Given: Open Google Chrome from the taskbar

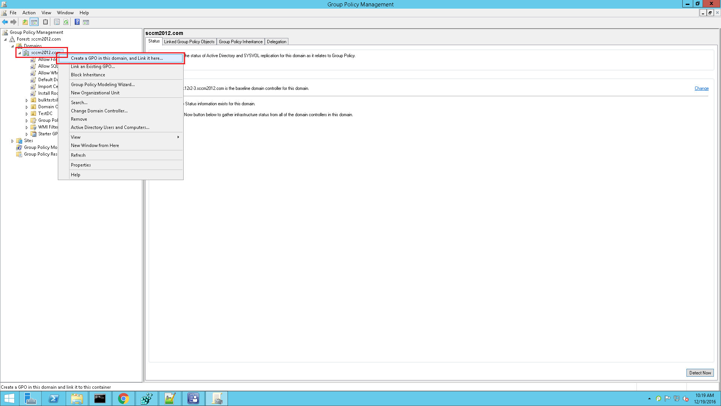Looking at the screenshot, I should [x=124, y=398].
